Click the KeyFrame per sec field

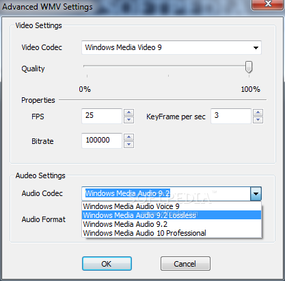tap(231, 116)
